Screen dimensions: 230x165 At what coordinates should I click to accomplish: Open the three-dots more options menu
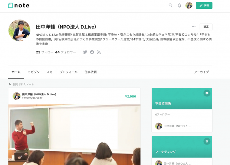click(x=194, y=27)
